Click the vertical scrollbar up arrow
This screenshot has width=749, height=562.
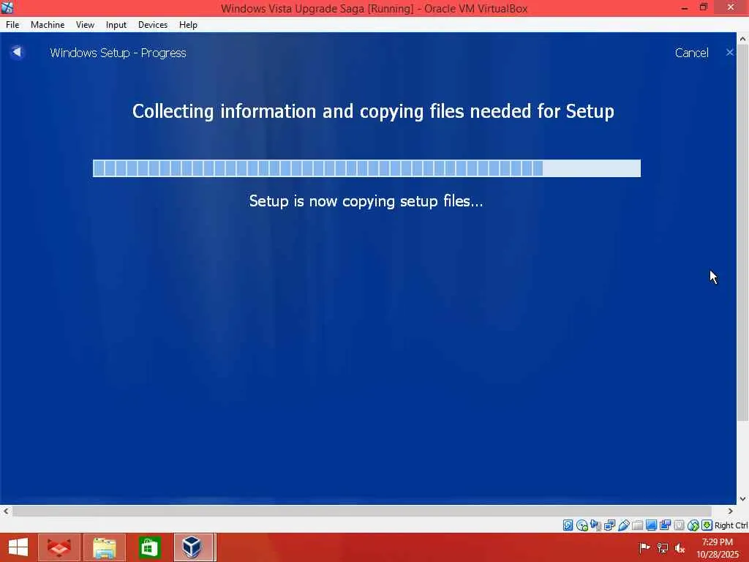(x=742, y=39)
